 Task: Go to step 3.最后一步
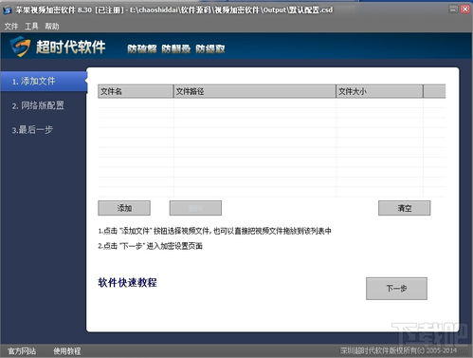32,130
